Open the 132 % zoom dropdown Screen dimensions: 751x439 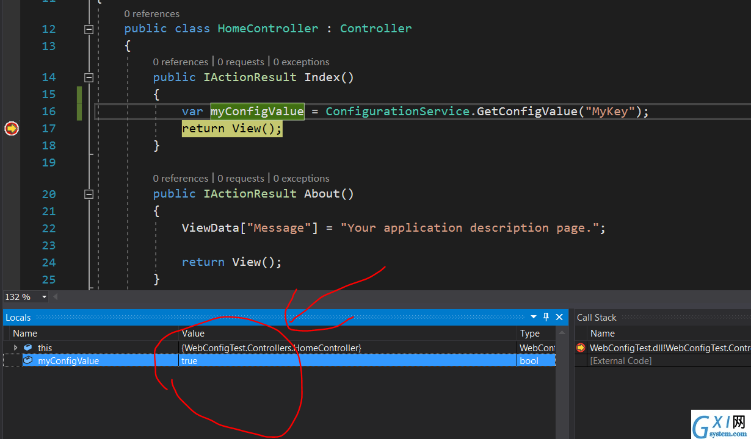click(x=44, y=297)
